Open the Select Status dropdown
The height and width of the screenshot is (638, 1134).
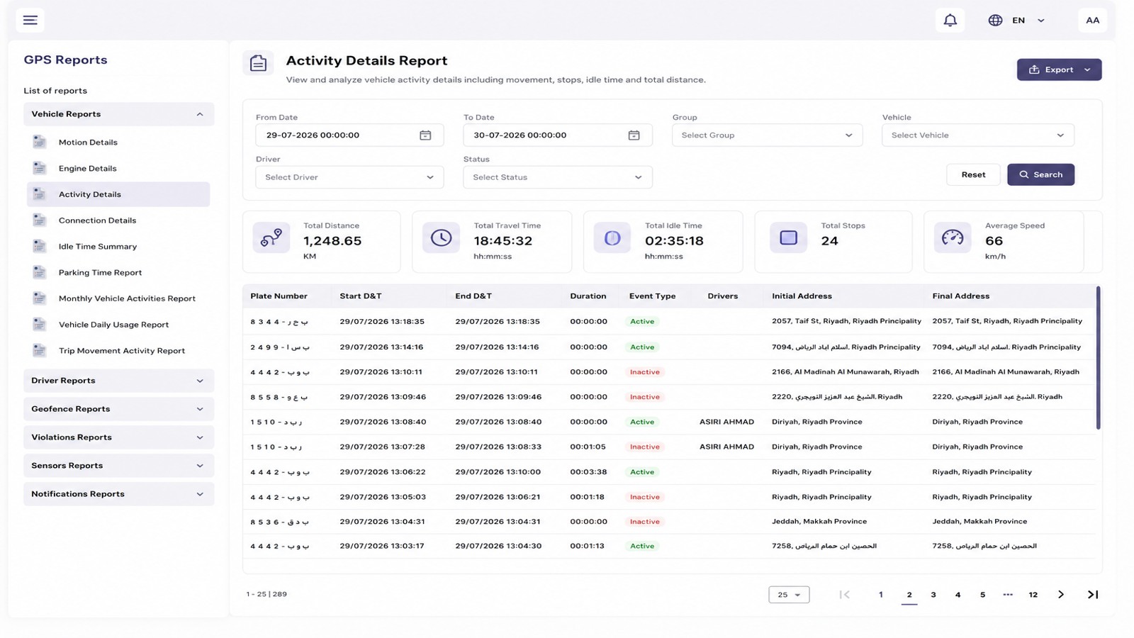pos(558,177)
